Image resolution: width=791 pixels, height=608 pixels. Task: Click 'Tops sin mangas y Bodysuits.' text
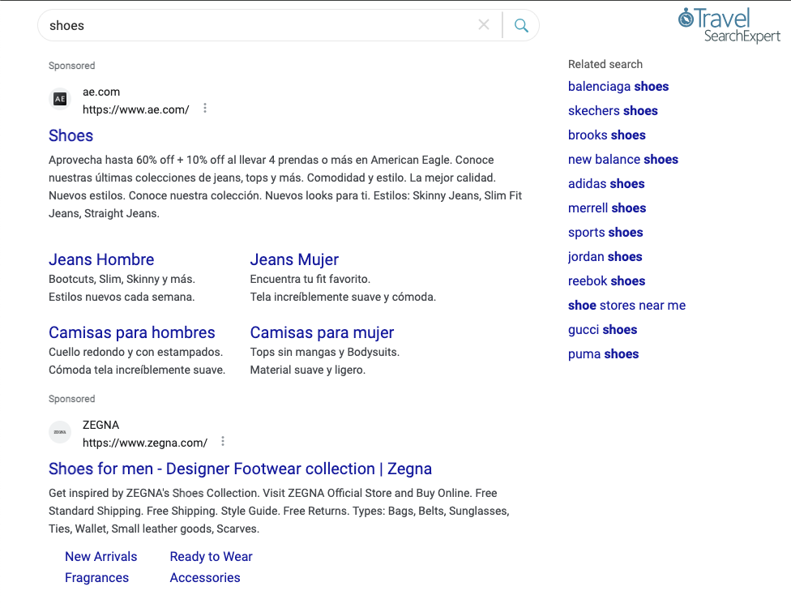(x=325, y=352)
